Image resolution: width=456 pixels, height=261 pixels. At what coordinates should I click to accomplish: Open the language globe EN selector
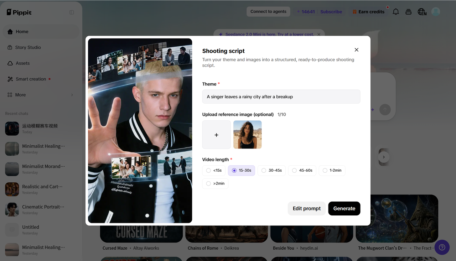coord(422,12)
